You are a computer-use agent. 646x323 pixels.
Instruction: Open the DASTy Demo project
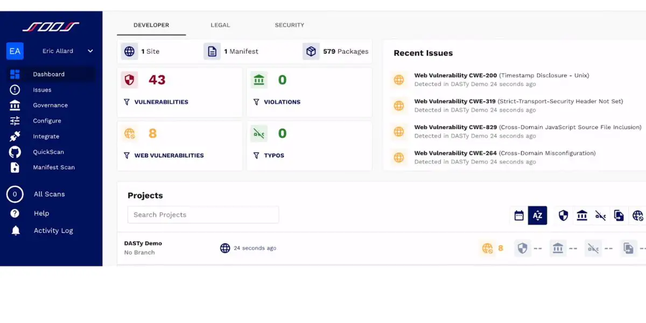click(143, 243)
